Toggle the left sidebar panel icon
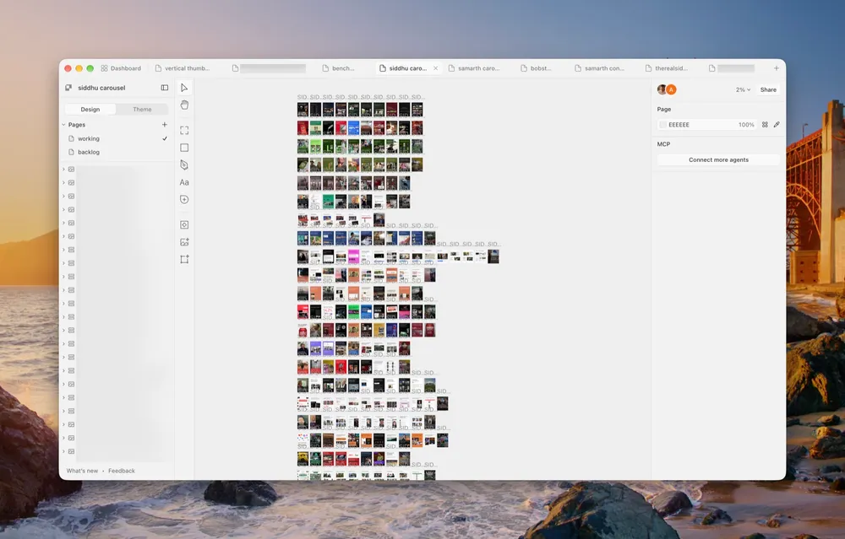Viewport: 845px width, 539px height. 165,88
